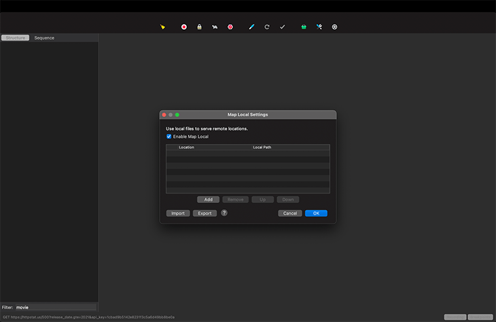The width and height of the screenshot is (496, 322).
Task: Open help with the question mark button
Action: (224, 213)
